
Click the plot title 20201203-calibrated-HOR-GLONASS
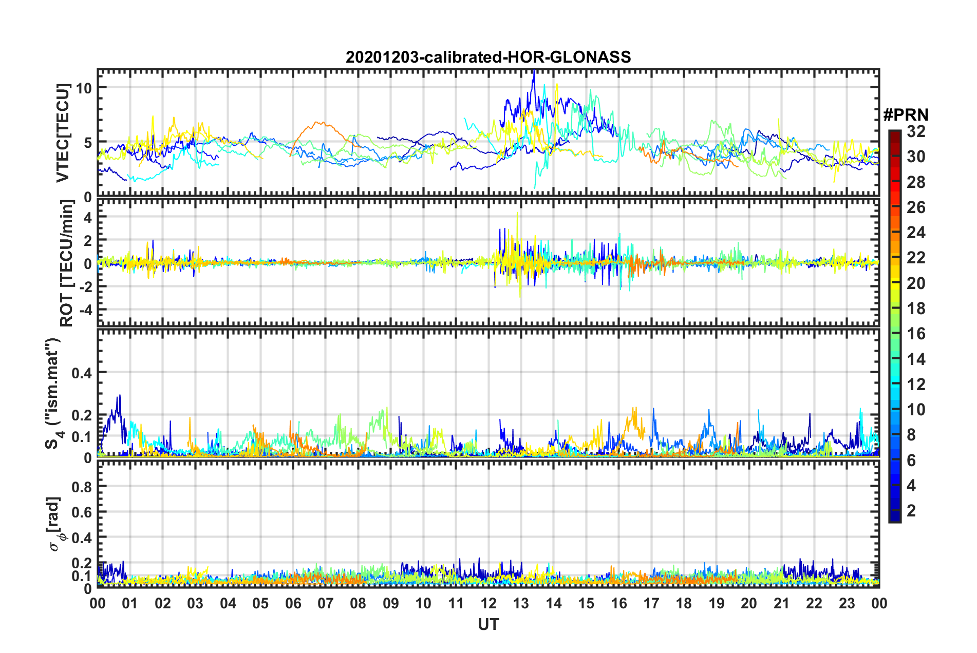tap(488, 57)
